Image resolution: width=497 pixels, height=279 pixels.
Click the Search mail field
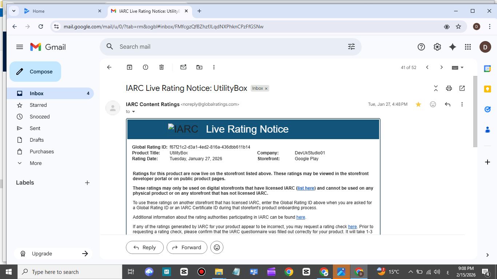point(231,46)
